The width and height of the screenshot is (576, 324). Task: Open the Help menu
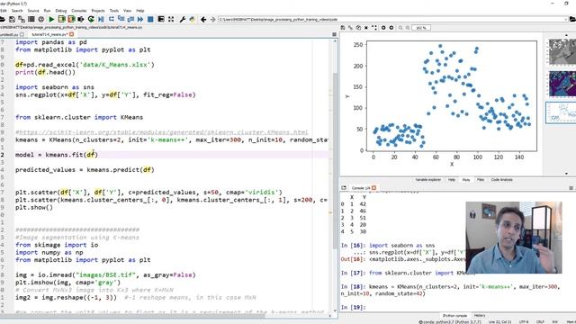pos(140,11)
